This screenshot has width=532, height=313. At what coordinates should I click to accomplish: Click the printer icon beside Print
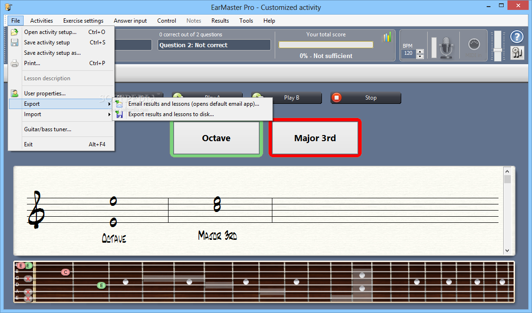pos(15,63)
